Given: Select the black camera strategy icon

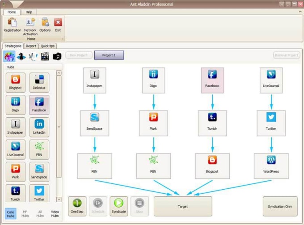Looking at the screenshot, I should pos(57,56).
